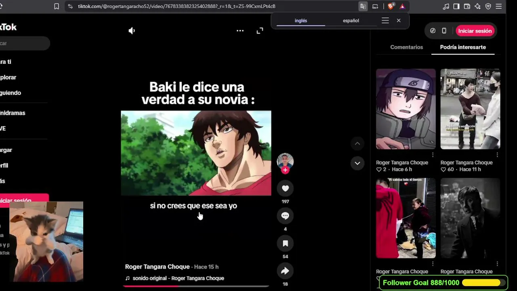Open the creator's profile avatar beside the video
The width and height of the screenshot is (517, 291).
click(285, 161)
